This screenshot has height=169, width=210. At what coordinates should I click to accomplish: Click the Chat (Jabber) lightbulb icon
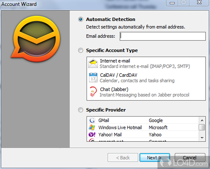tap(93, 92)
